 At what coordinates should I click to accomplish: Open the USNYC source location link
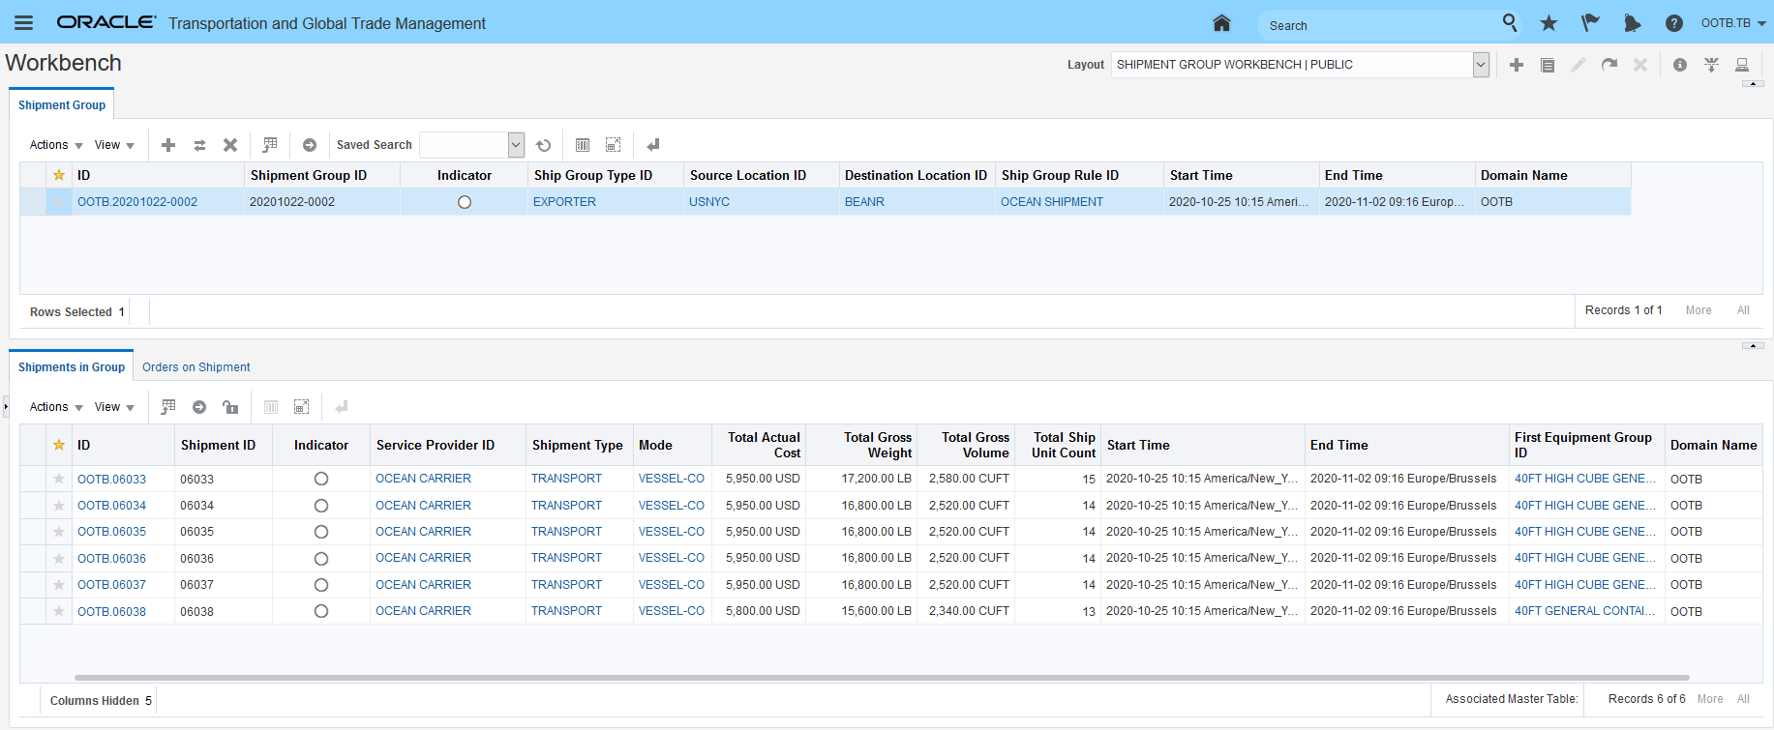[709, 202]
